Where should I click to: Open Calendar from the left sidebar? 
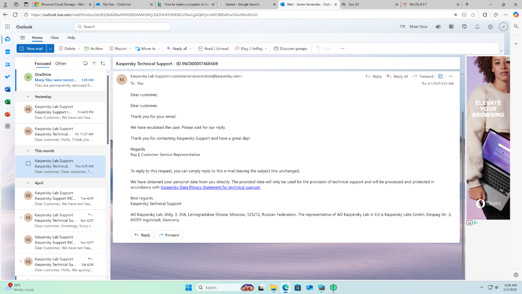tap(7, 52)
